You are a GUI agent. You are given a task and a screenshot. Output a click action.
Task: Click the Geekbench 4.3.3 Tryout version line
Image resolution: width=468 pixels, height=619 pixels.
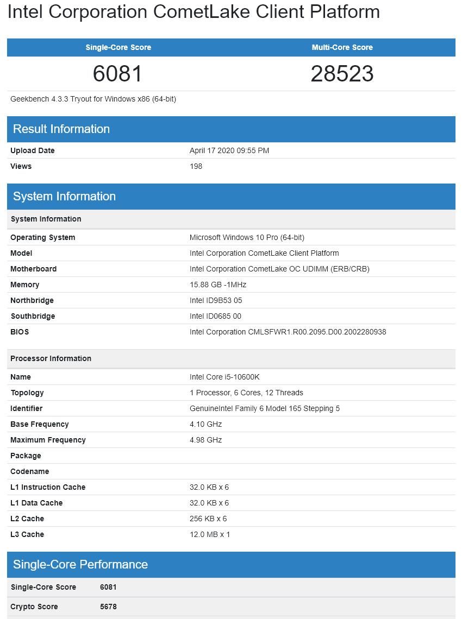point(93,99)
